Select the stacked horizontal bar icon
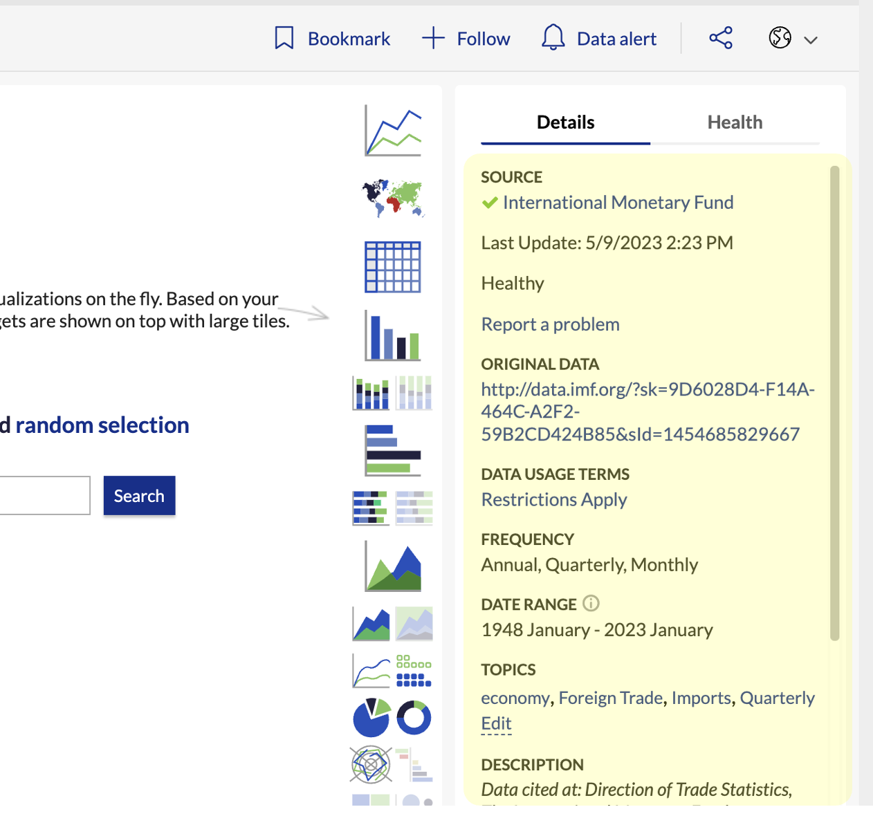Viewport: 873px width, 816px height. coord(371,508)
